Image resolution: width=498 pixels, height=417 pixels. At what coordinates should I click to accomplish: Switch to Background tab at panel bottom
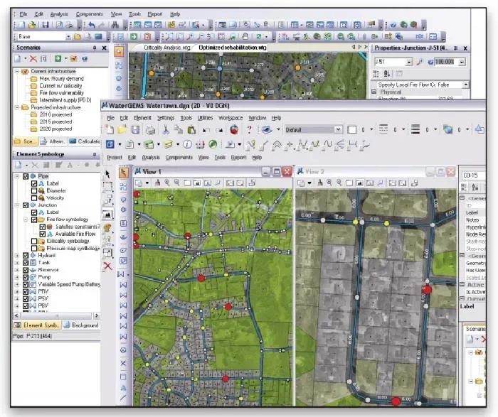[81, 325]
